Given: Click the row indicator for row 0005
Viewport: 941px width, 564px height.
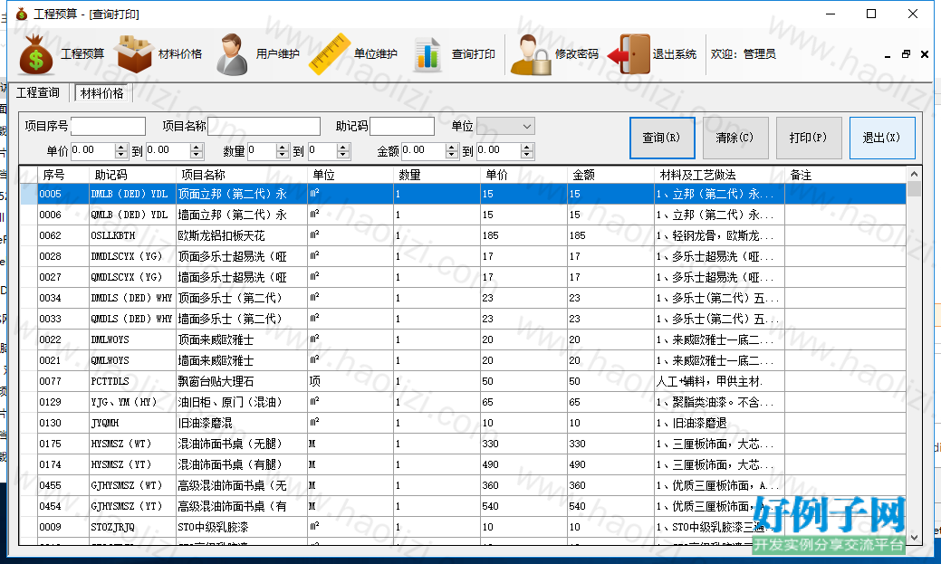Looking at the screenshot, I should 29,194.
